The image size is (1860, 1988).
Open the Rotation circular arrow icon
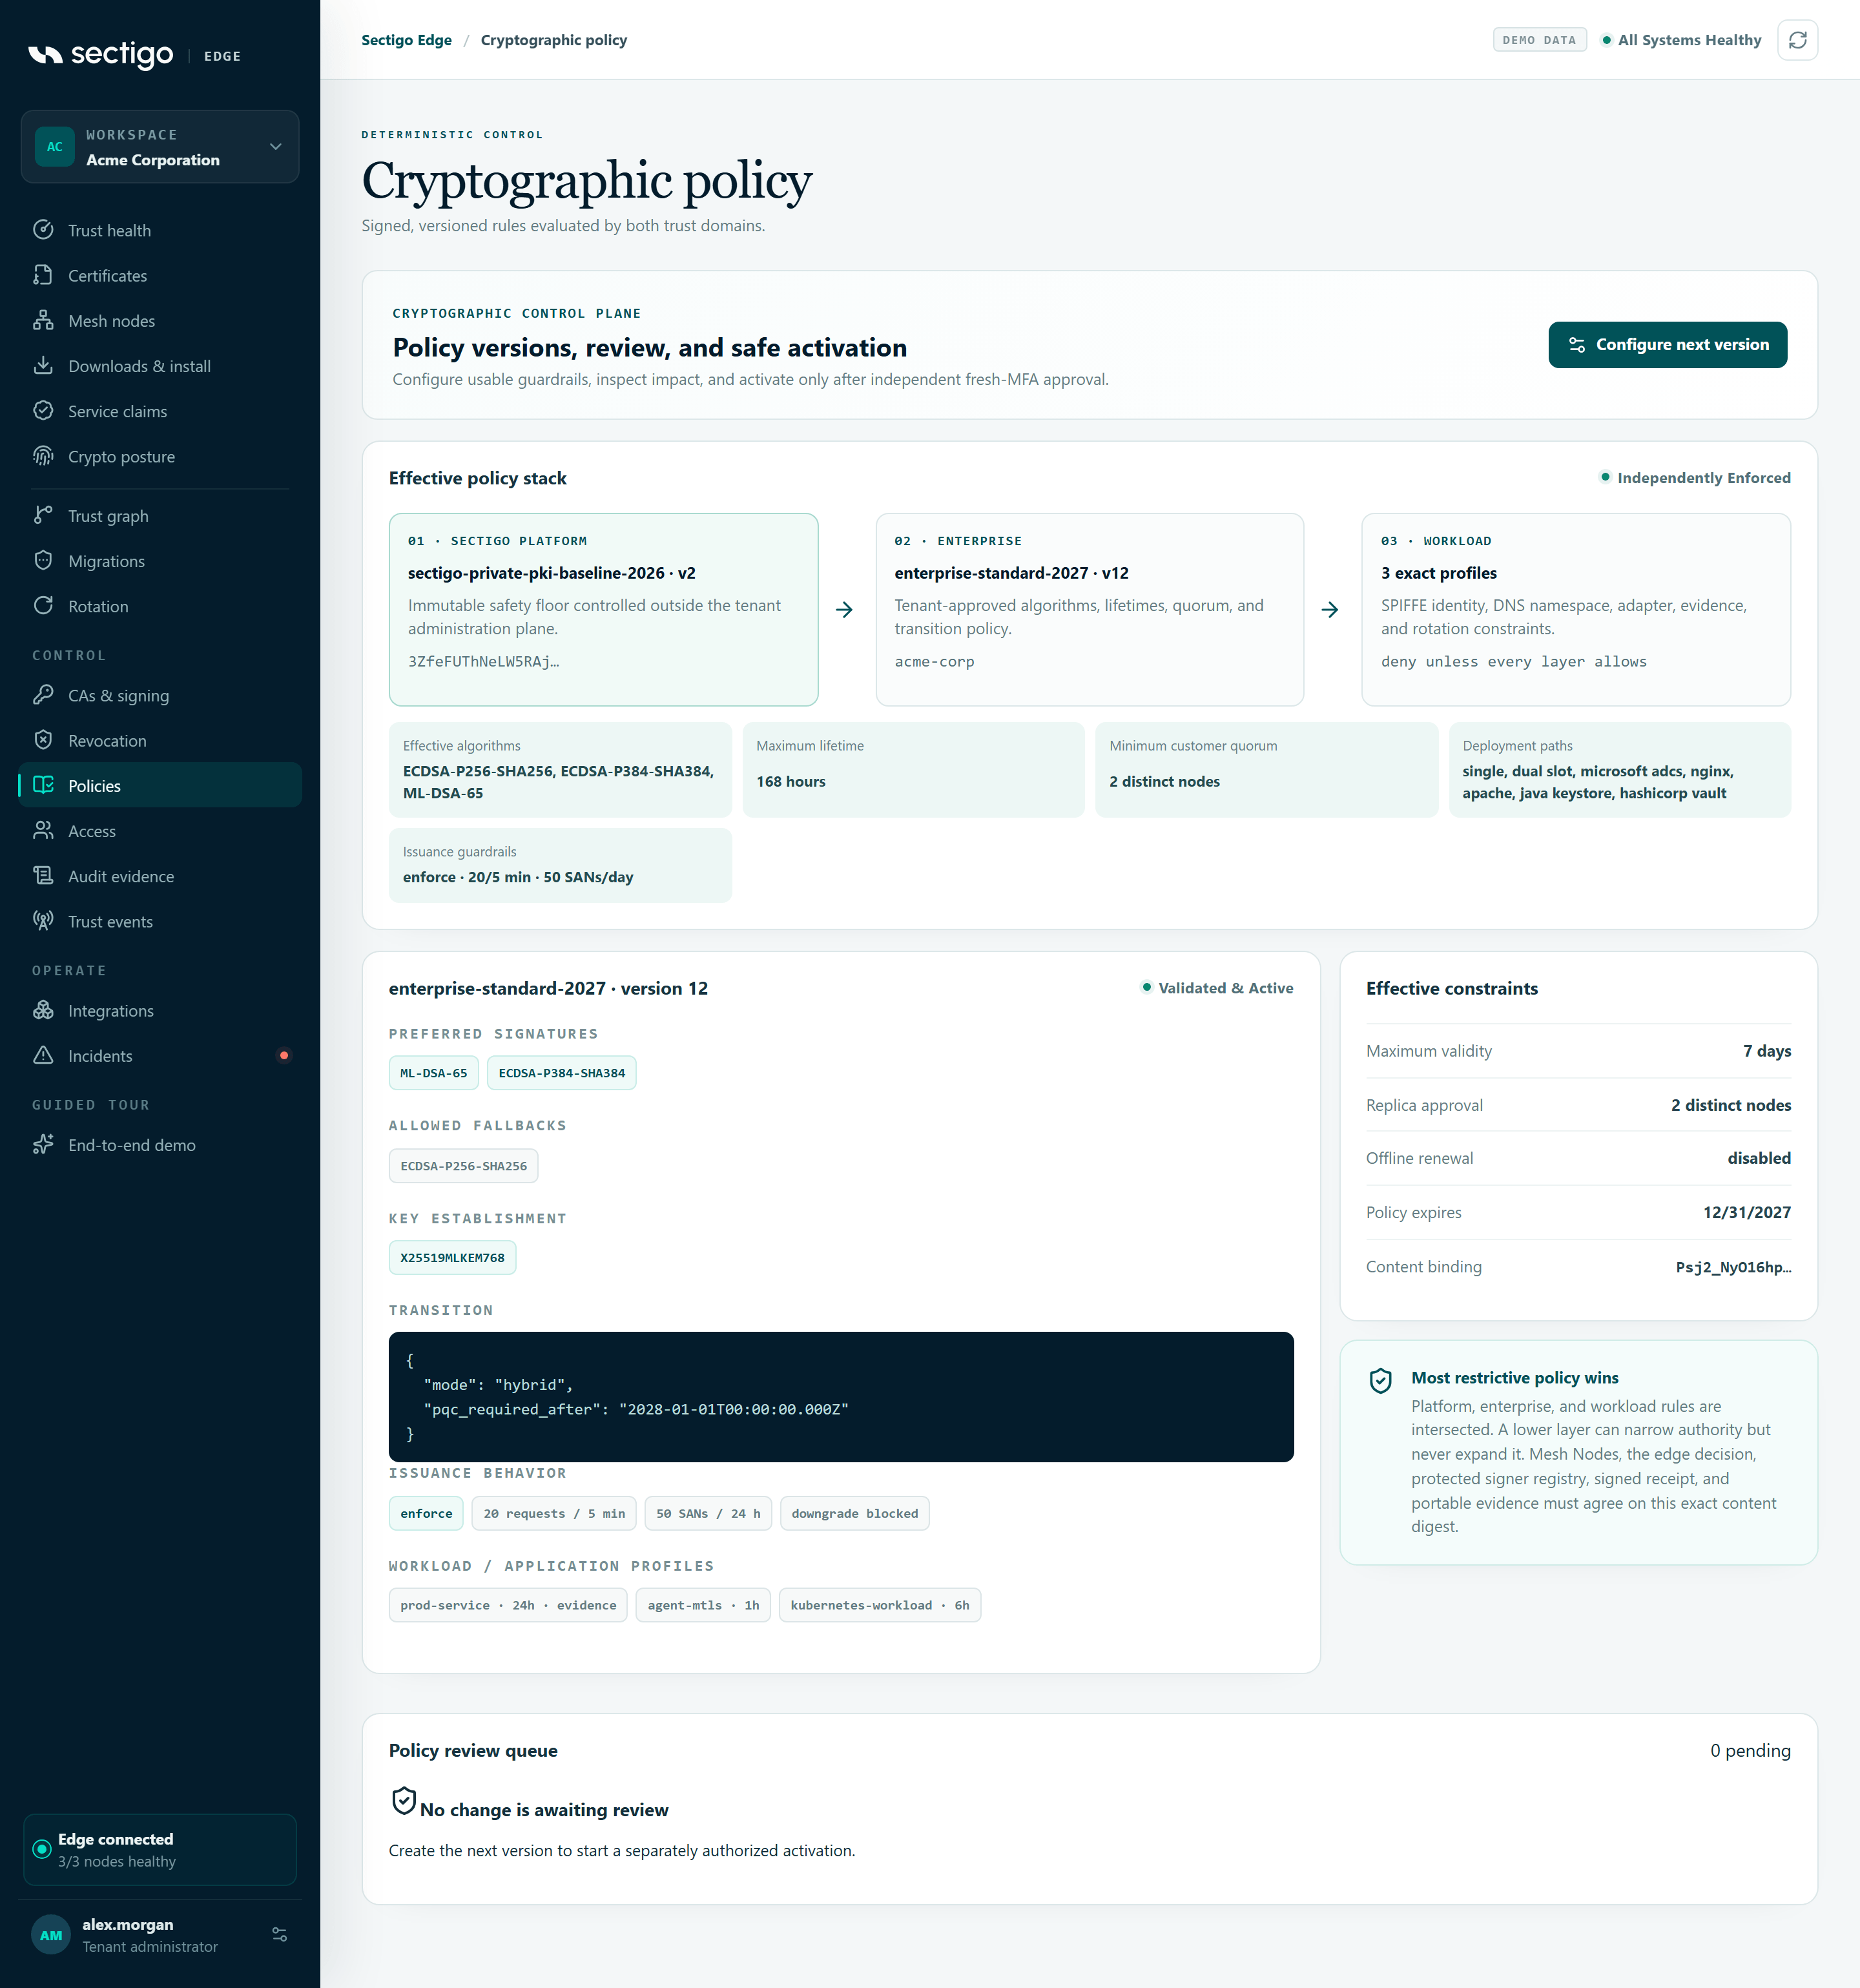pyautogui.click(x=43, y=606)
